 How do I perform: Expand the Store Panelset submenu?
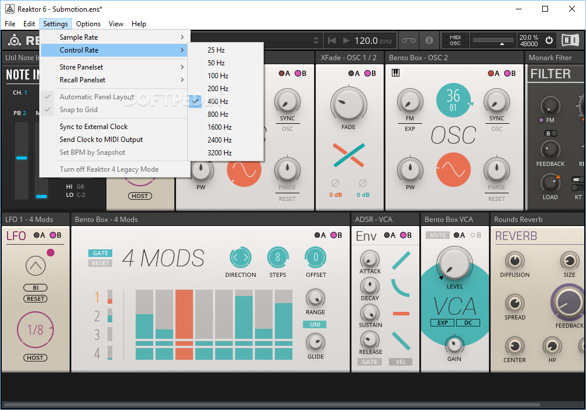tap(115, 67)
